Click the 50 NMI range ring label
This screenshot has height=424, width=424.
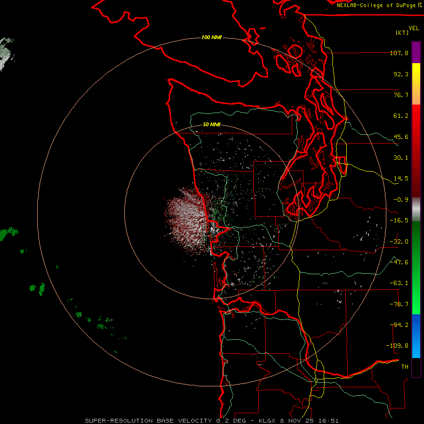[x=212, y=125]
